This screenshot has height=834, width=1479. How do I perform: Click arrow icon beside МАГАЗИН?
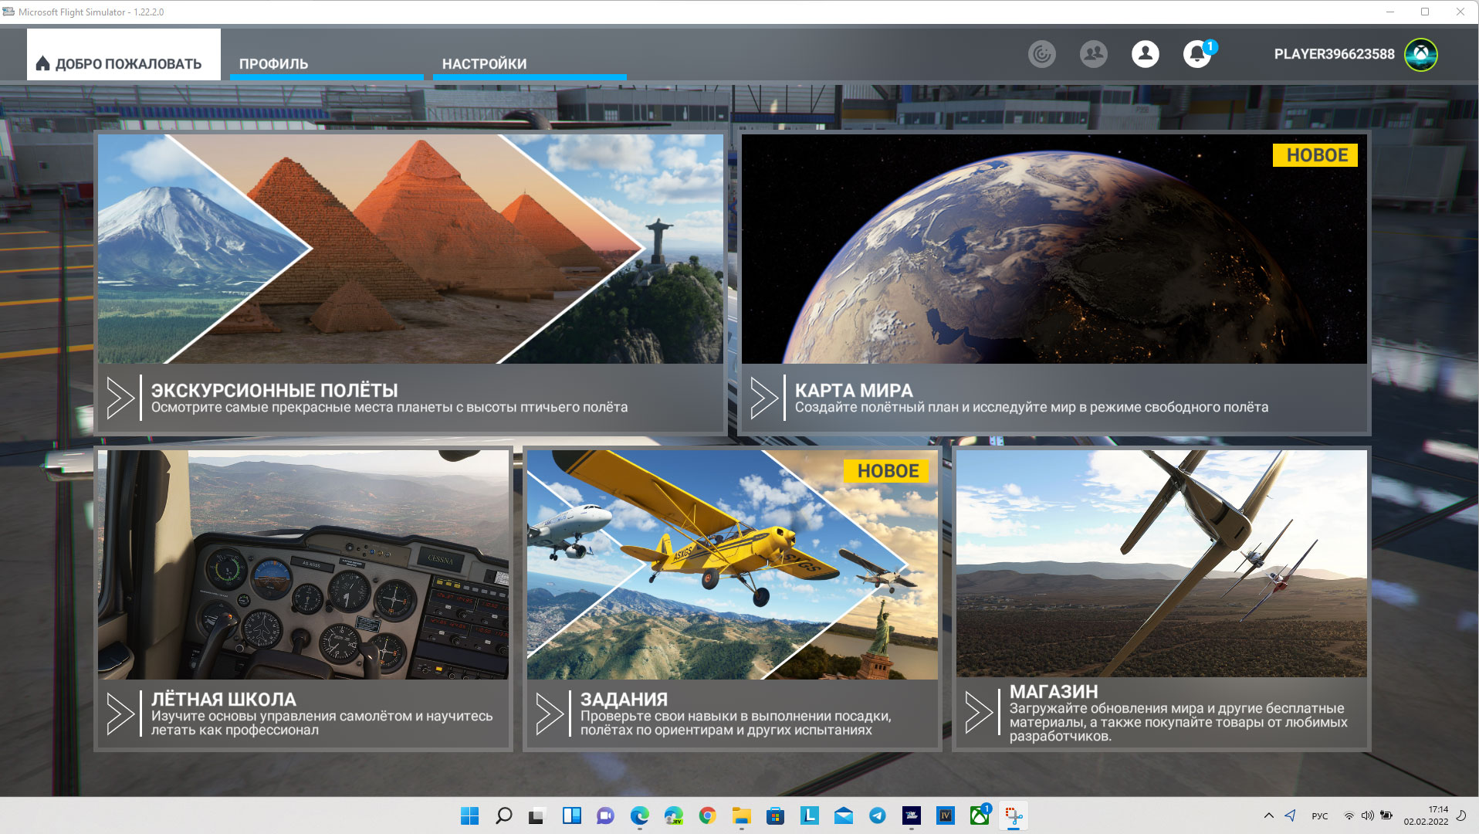coord(979,712)
